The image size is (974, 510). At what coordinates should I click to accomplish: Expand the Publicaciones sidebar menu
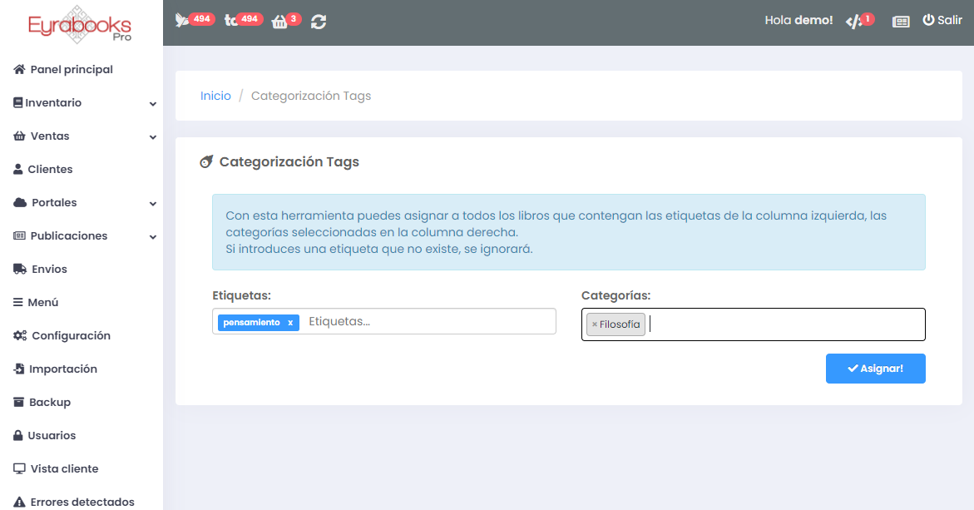pos(82,236)
